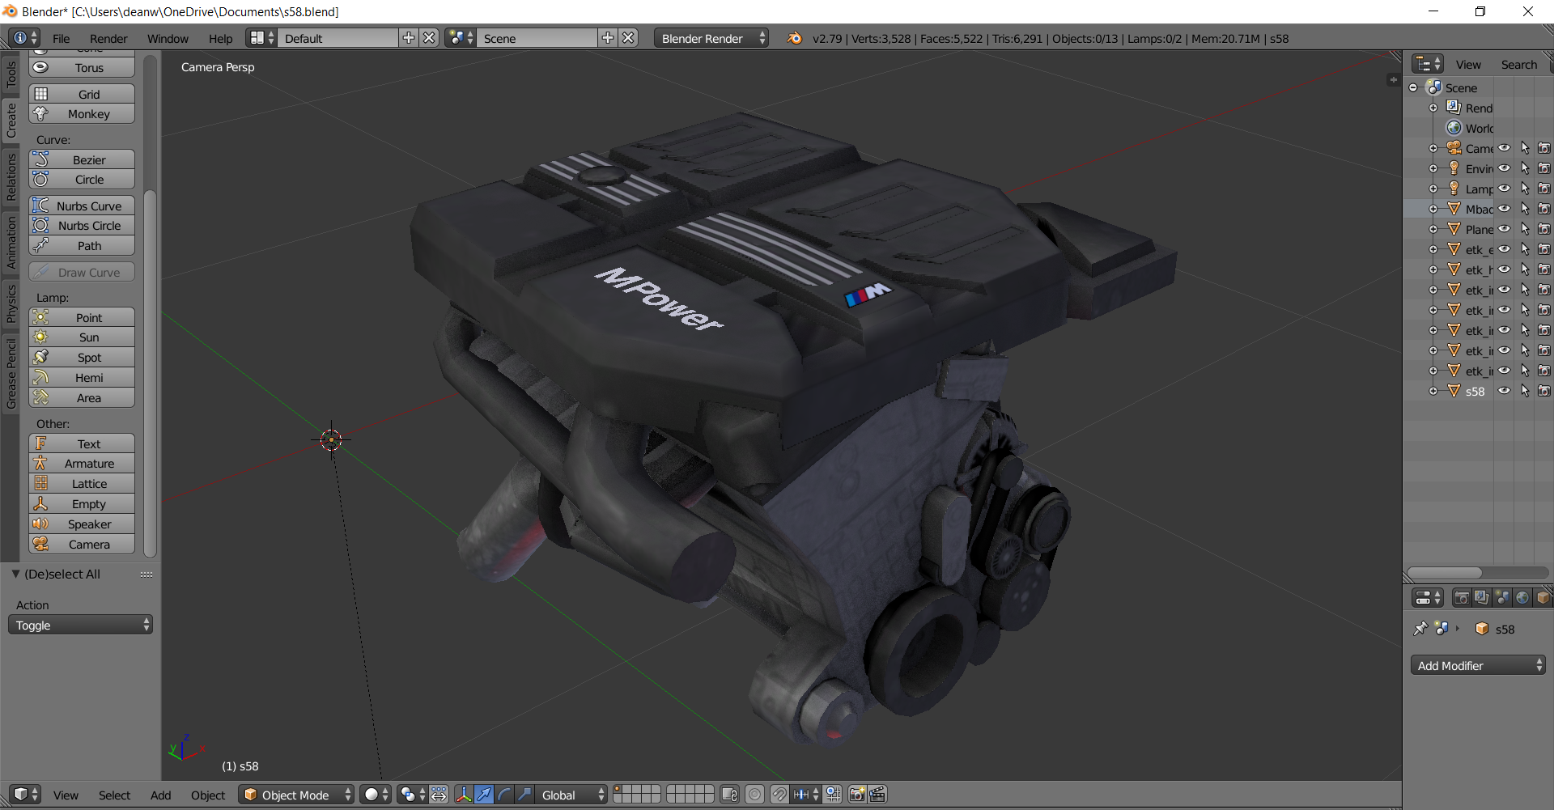
Task: Add a Monkey mesh from Create panel
Action: tap(82, 114)
